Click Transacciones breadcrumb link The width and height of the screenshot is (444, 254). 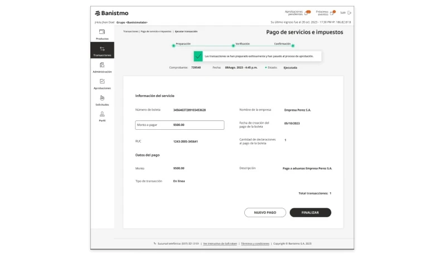[x=131, y=31]
